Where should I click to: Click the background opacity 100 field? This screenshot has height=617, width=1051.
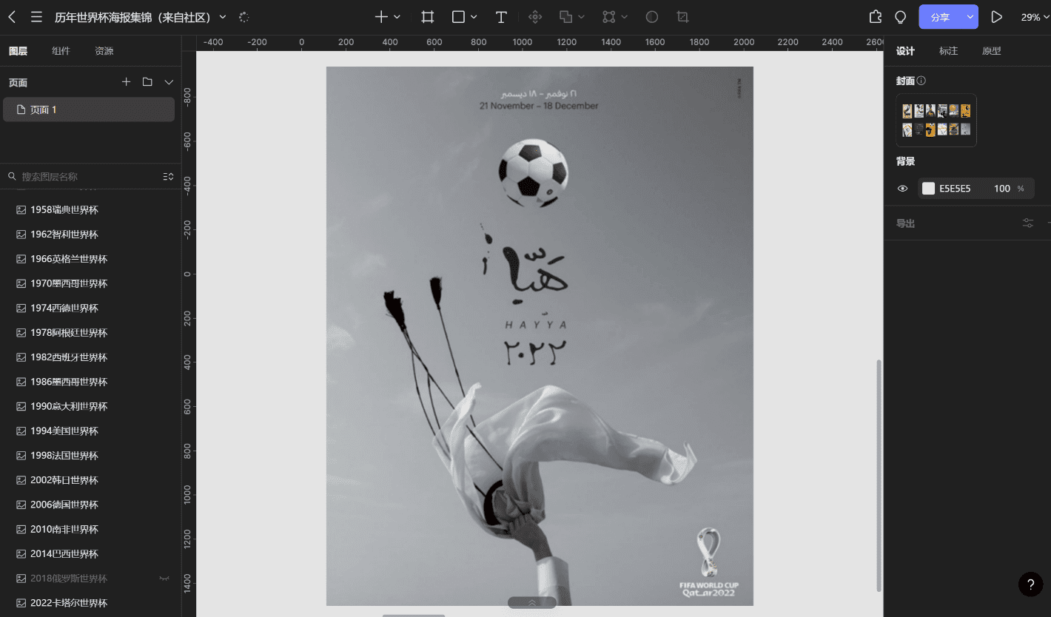1002,189
